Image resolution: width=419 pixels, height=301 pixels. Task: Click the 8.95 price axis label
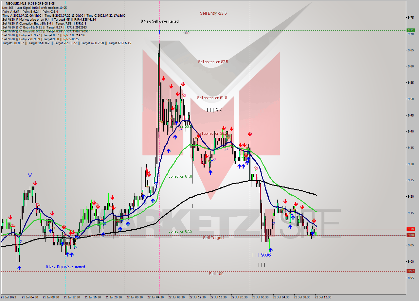coord(411,278)
